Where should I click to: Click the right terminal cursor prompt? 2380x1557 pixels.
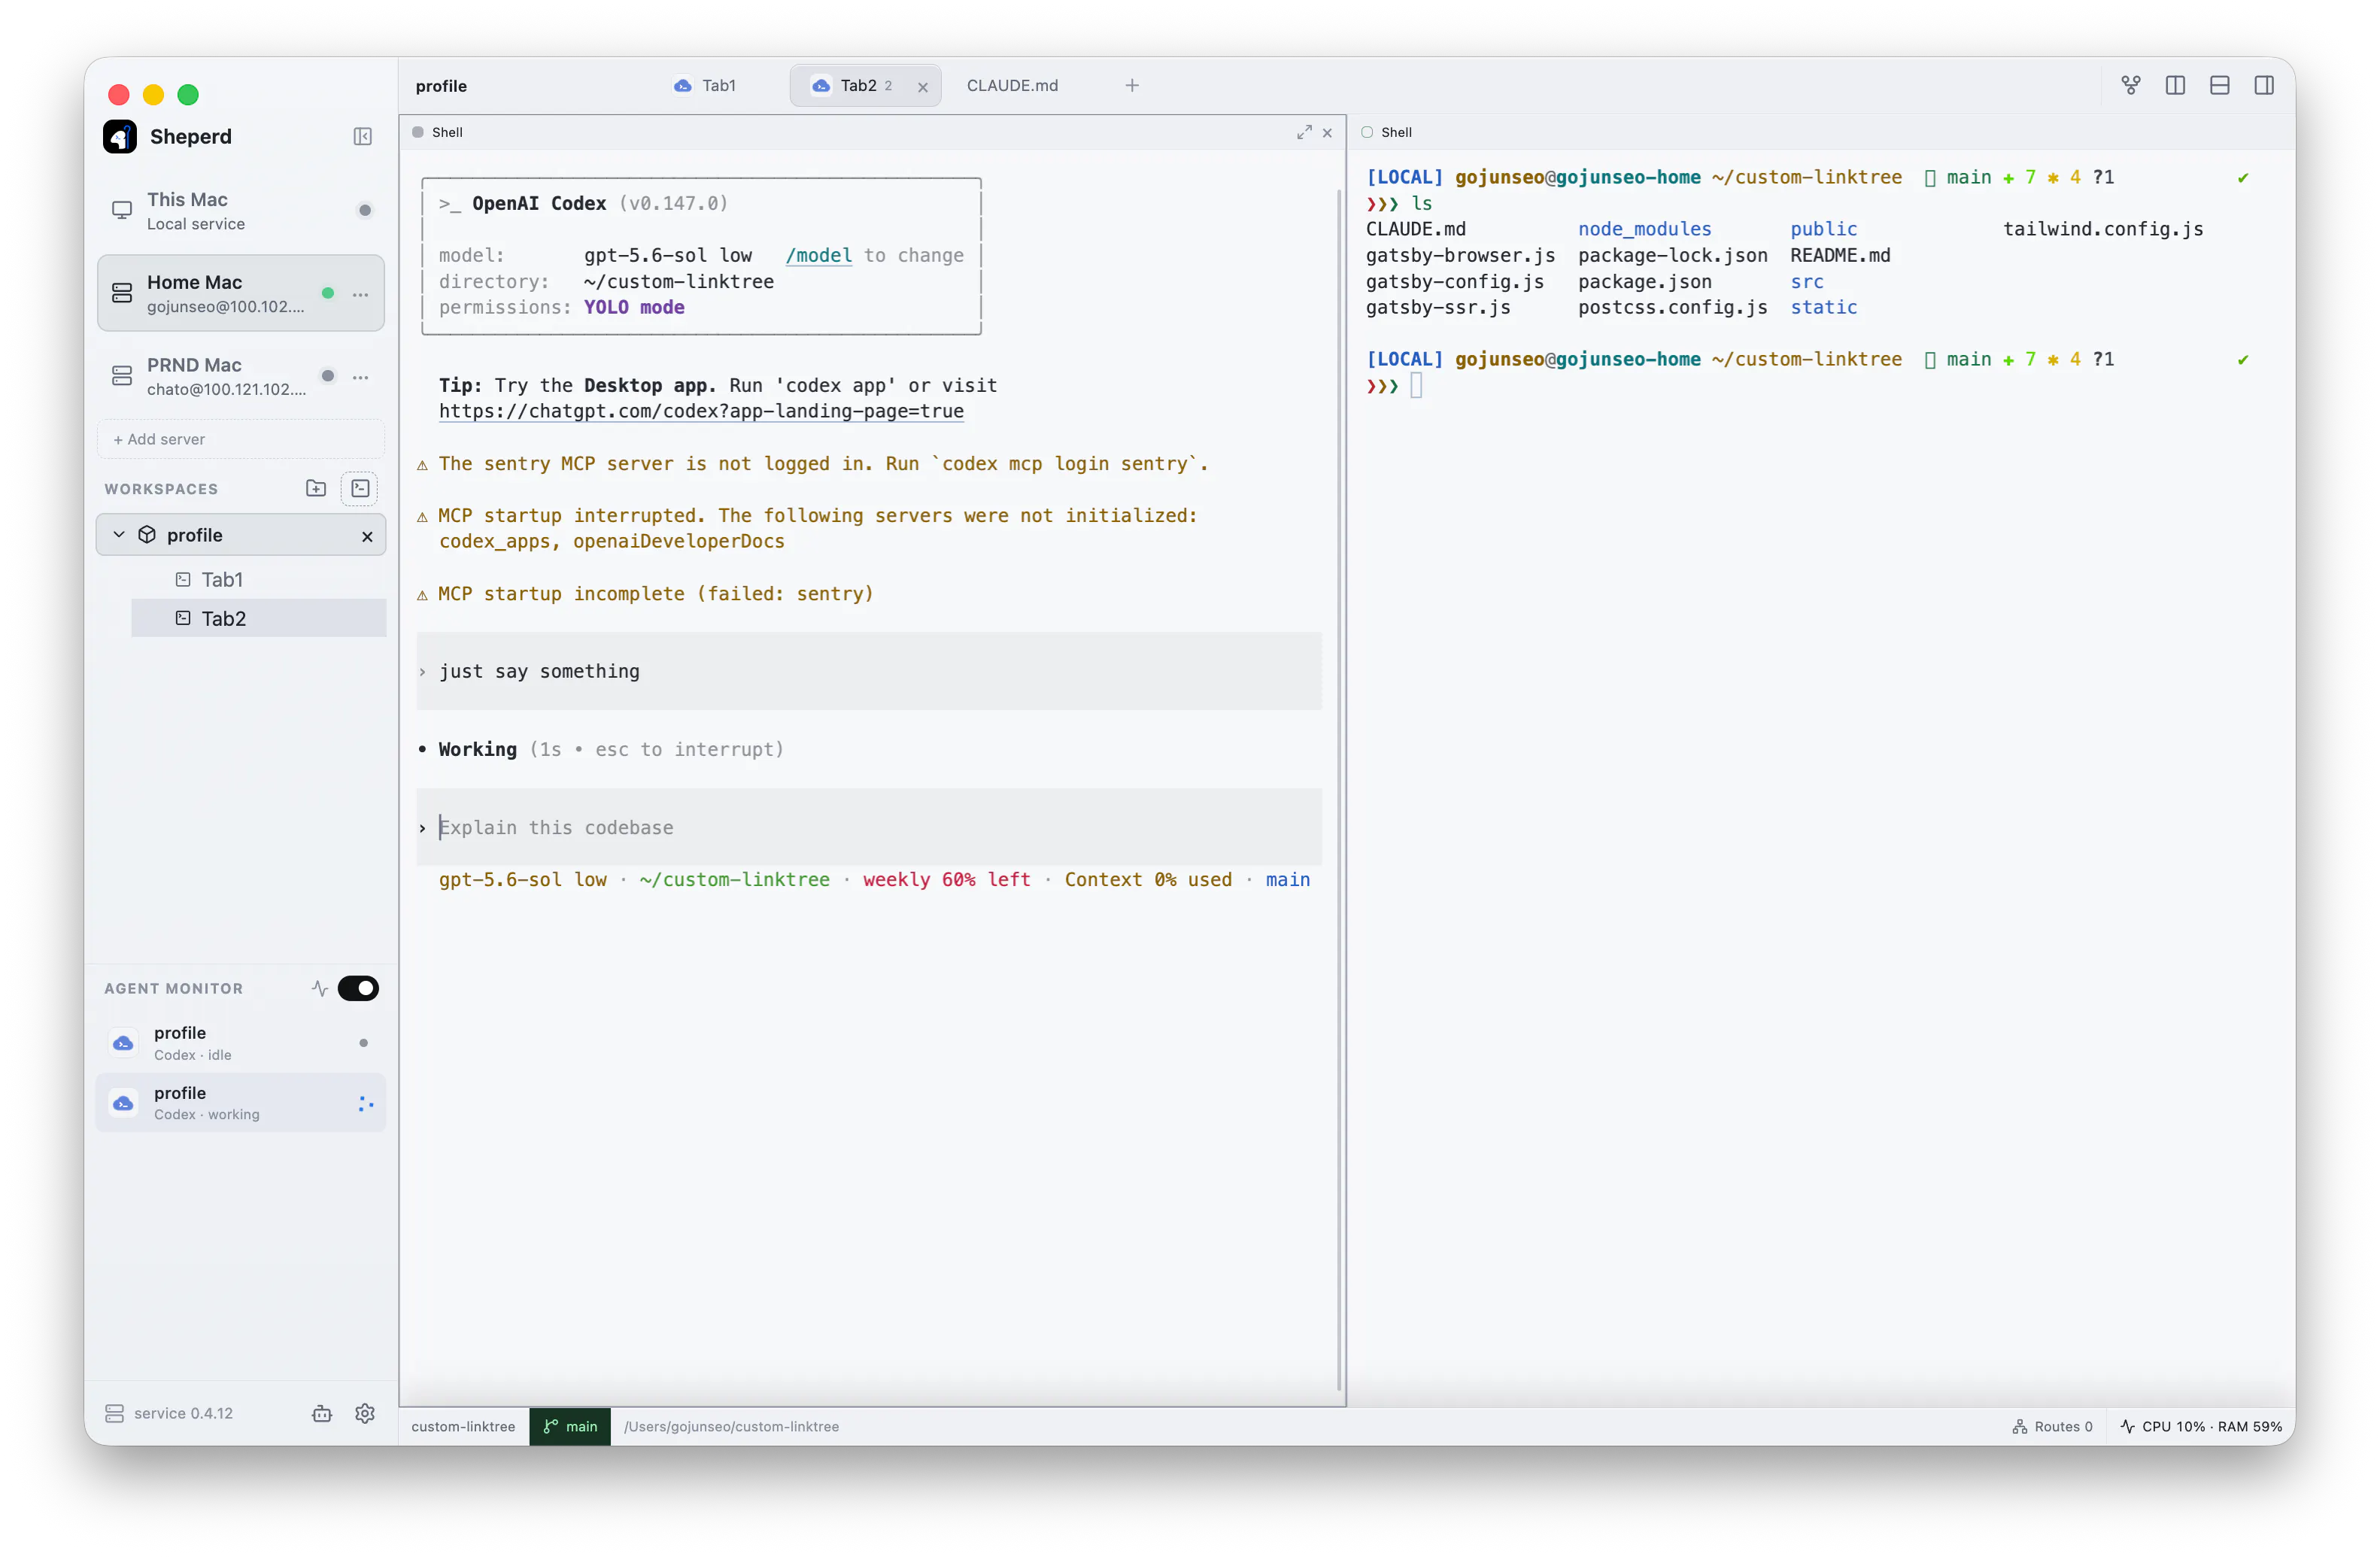point(1416,385)
